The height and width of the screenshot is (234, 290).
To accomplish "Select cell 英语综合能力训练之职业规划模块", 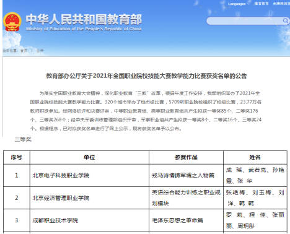I will (x=186, y=198).
